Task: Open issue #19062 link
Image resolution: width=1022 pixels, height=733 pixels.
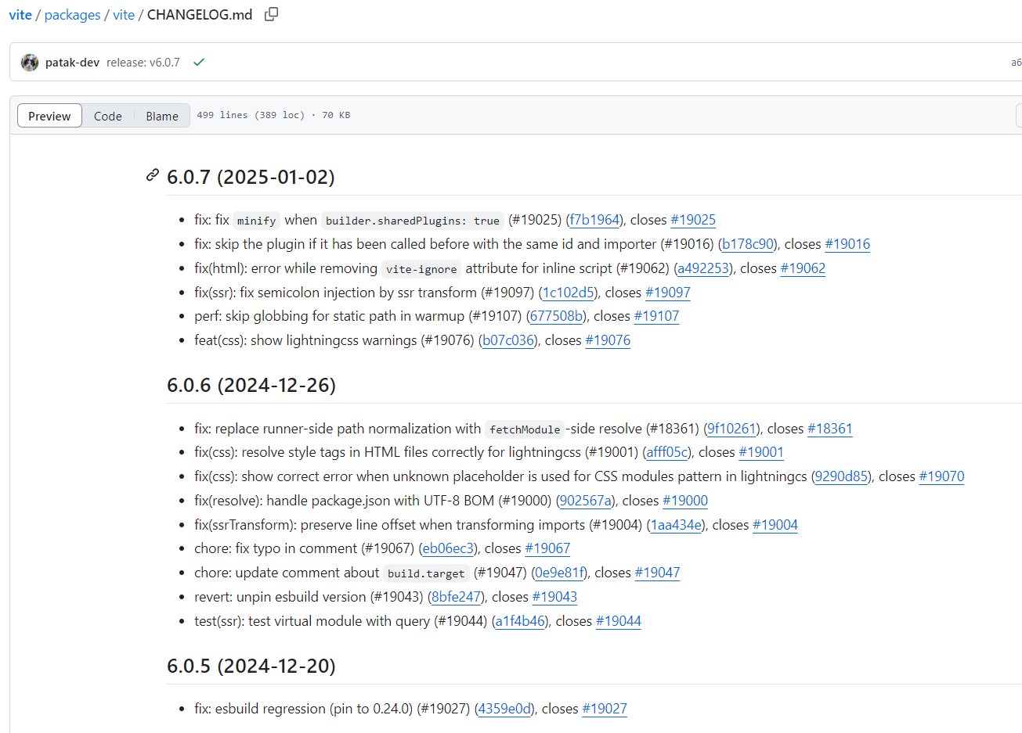Action: point(803,268)
